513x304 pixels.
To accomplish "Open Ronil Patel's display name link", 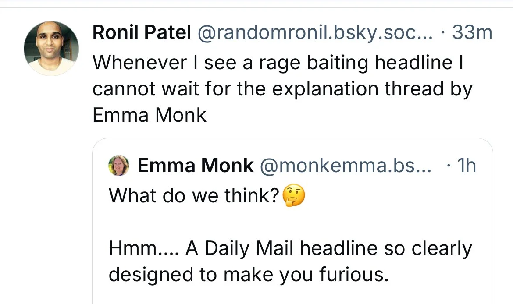I will pos(142,33).
